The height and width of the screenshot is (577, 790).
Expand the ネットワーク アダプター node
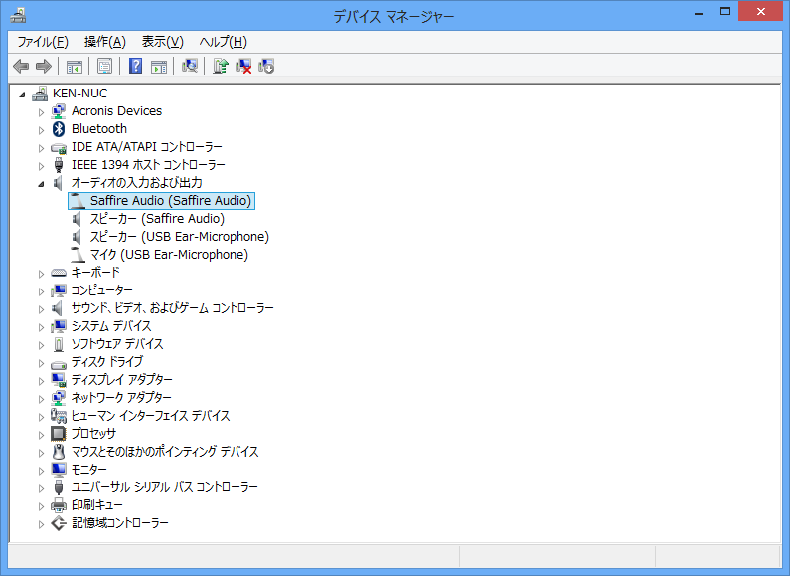(x=42, y=399)
